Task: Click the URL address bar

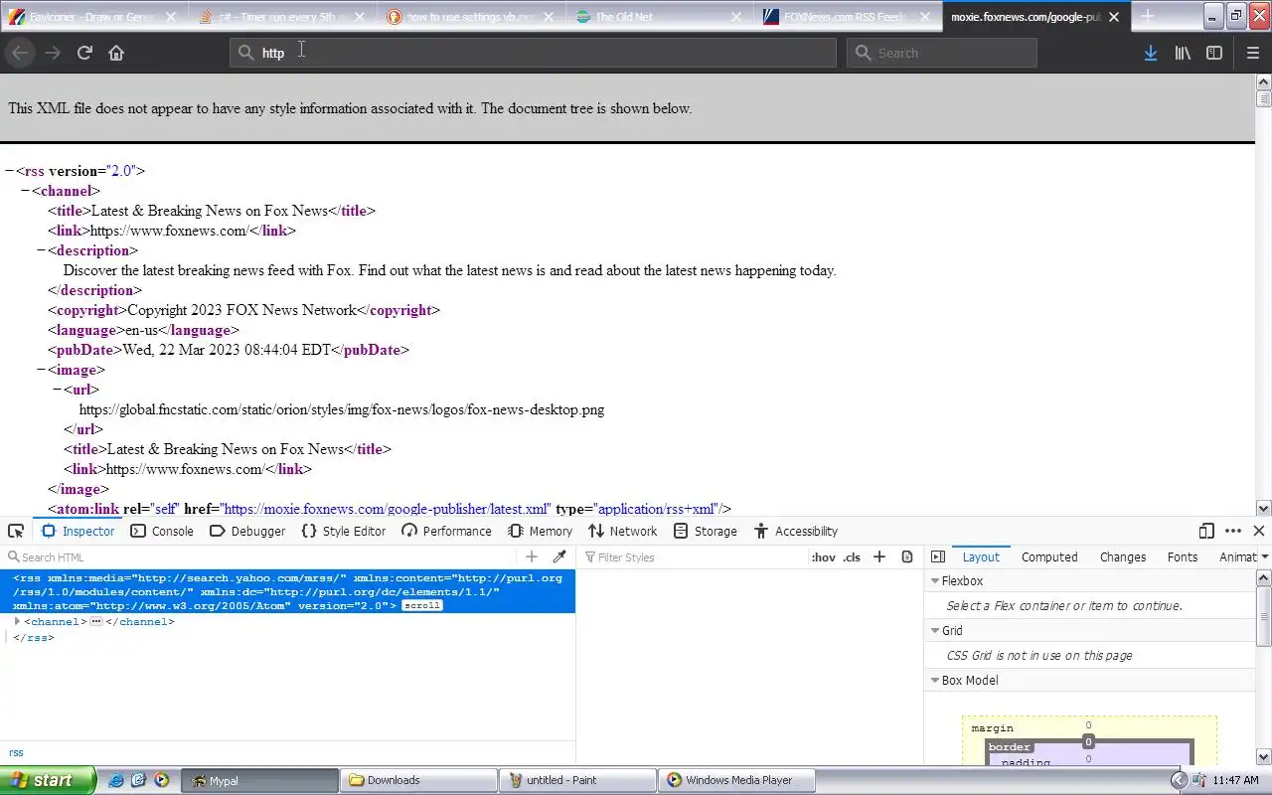Action: (x=533, y=53)
